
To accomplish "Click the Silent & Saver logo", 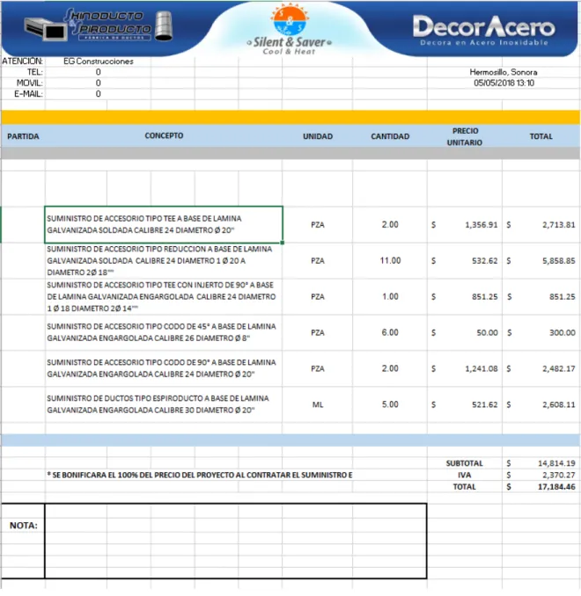I will point(290,30).
